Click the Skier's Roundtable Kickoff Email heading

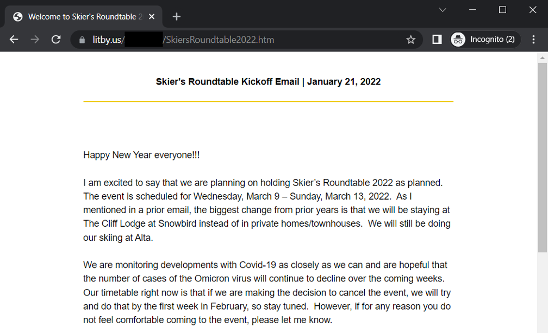coord(268,82)
